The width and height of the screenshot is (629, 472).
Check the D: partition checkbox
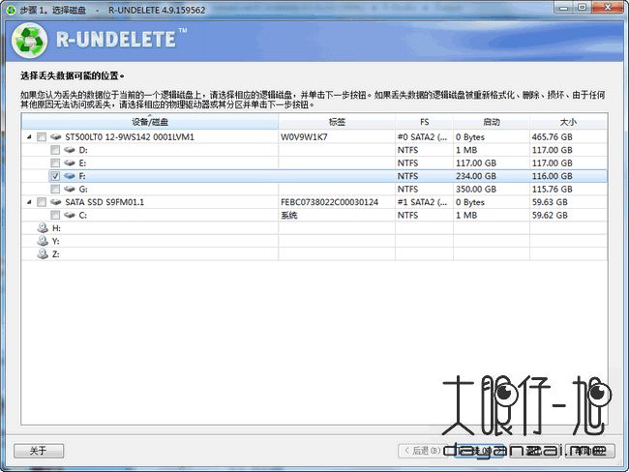pyautogui.click(x=55, y=150)
